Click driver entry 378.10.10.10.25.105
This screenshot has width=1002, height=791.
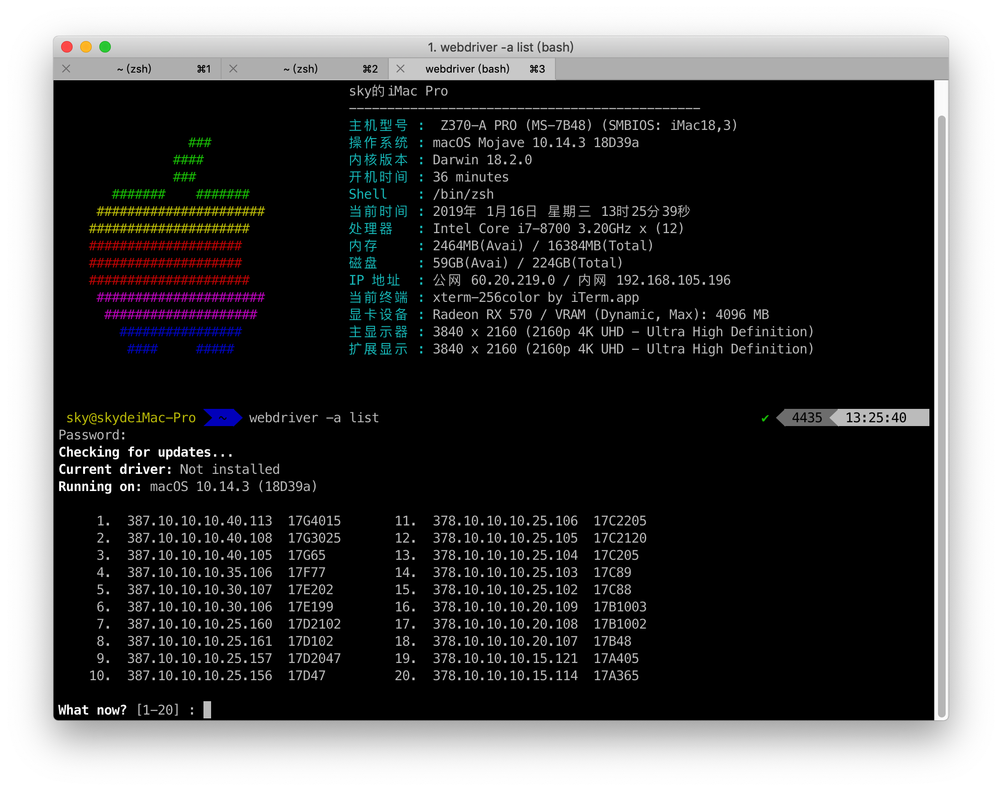click(x=505, y=538)
